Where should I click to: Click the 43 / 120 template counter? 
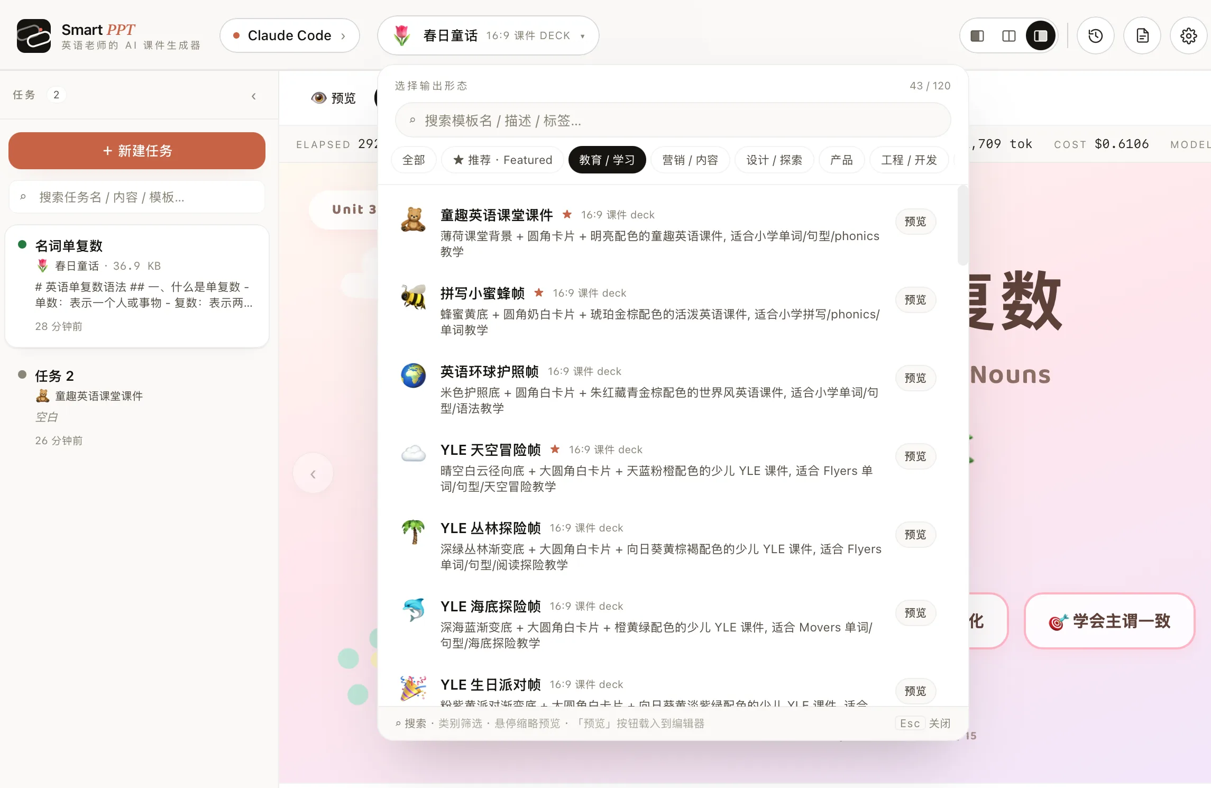[x=930, y=86]
